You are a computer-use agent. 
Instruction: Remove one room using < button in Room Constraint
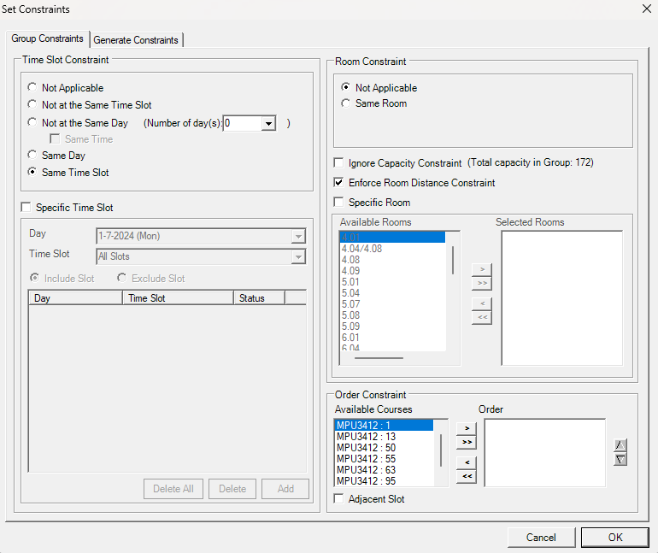[x=482, y=303]
